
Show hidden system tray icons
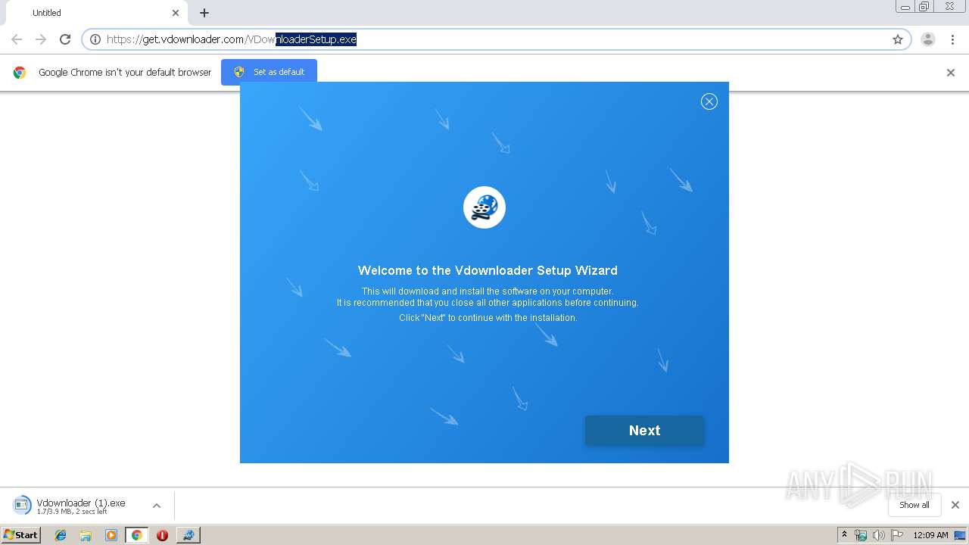[x=845, y=535]
